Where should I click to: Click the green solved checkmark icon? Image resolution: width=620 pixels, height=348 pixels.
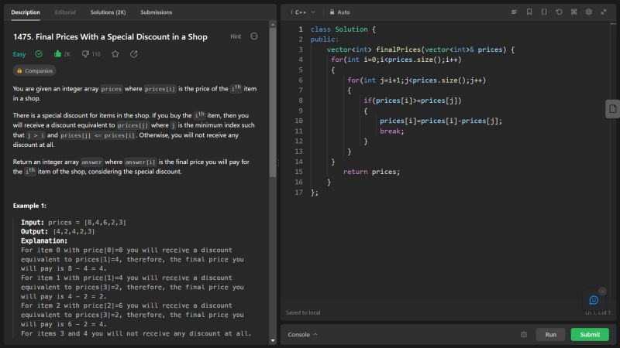(39, 54)
